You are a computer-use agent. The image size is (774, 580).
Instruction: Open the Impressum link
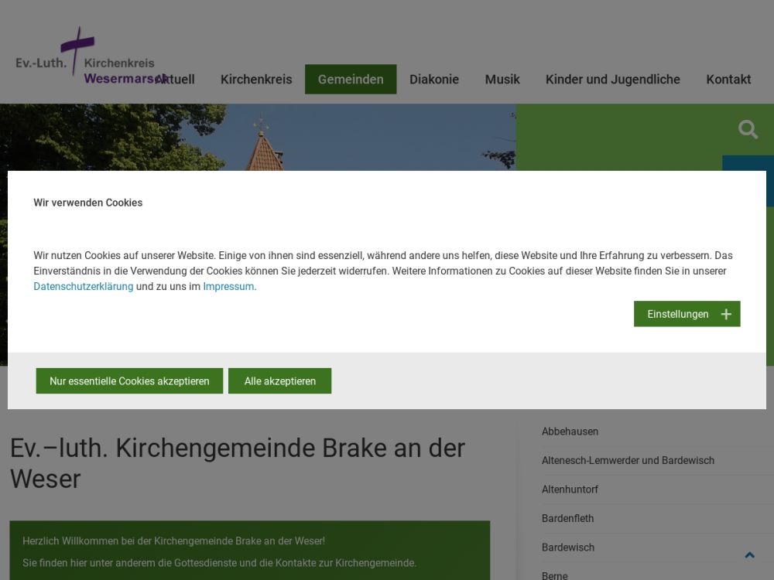click(x=228, y=286)
